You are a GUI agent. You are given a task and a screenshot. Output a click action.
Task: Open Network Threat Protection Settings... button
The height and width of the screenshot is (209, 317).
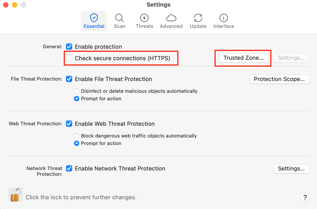[x=291, y=169]
